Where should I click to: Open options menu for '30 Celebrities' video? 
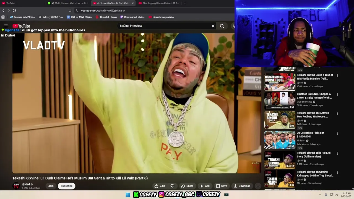click(x=337, y=133)
